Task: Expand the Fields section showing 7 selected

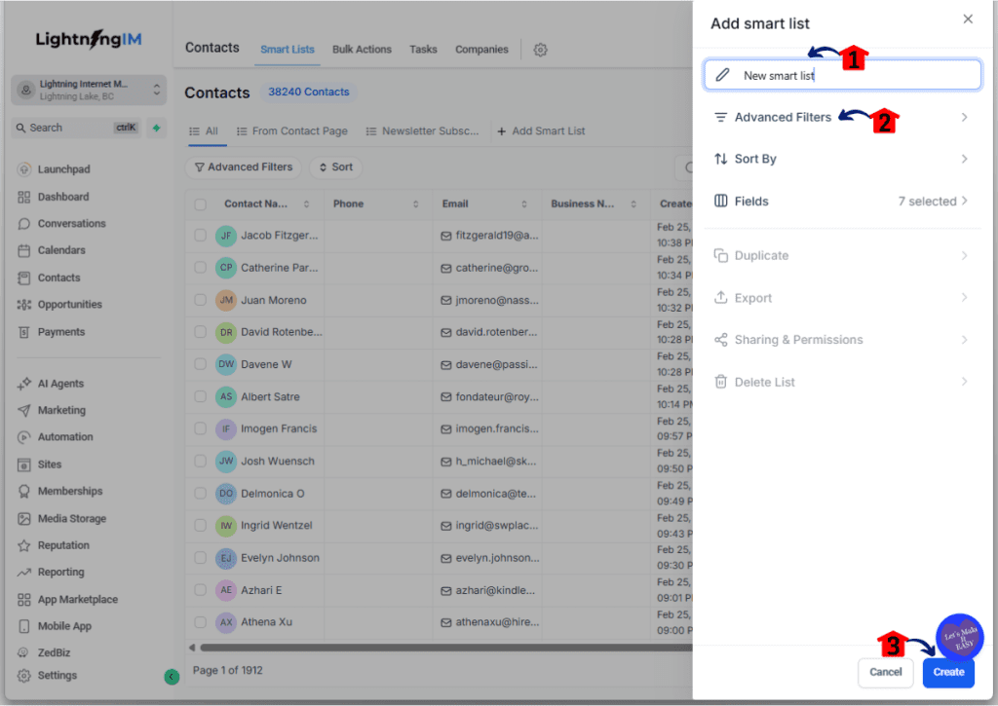Action: (x=842, y=202)
